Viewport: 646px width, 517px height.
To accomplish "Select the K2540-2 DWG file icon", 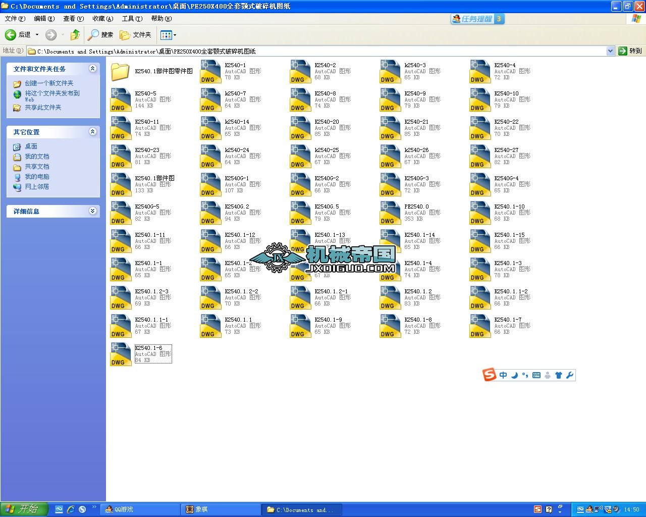I will coord(300,72).
